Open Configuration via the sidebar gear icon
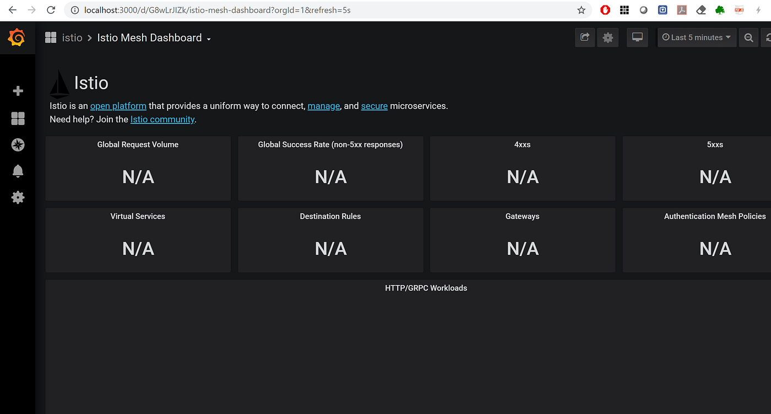Screen dimensions: 771x414 [18, 197]
